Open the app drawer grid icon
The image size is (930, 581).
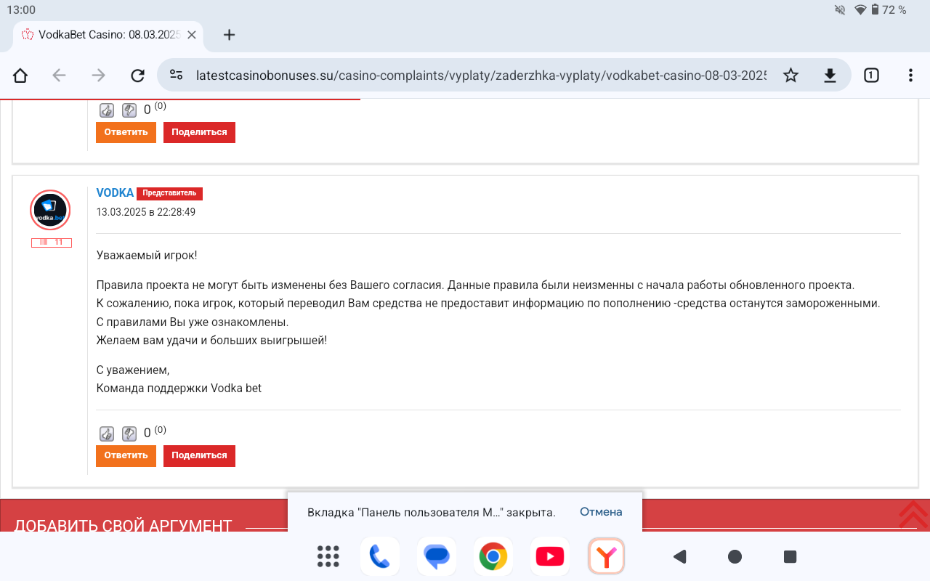328,557
